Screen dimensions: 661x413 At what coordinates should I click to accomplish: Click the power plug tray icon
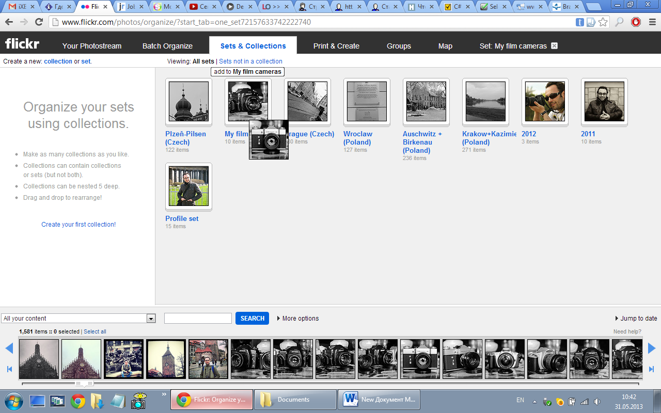[572, 402]
